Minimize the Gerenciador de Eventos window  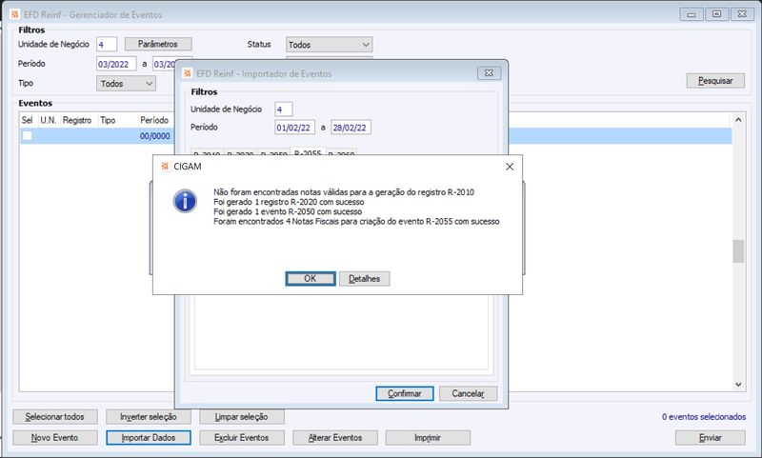pos(692,14)
